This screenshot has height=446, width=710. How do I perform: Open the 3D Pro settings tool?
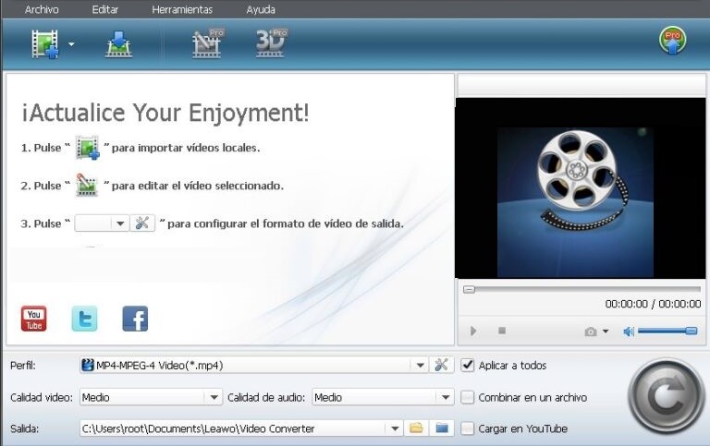coord(271,43)
